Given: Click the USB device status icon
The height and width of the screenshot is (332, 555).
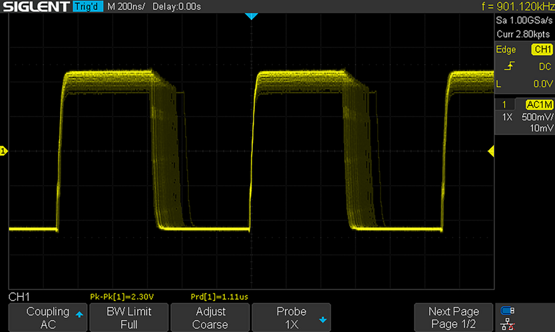Looking at the screenshot, I should (x=508, y=311).
